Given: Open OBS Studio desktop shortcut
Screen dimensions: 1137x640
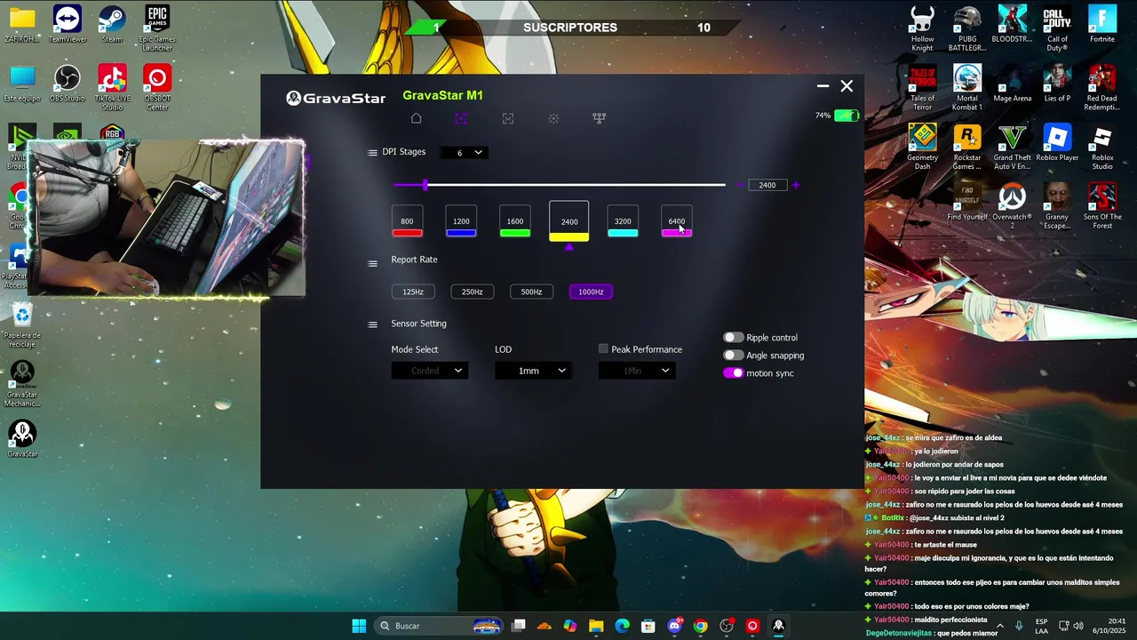Looking at the screenshot, I should pos(68,84).
